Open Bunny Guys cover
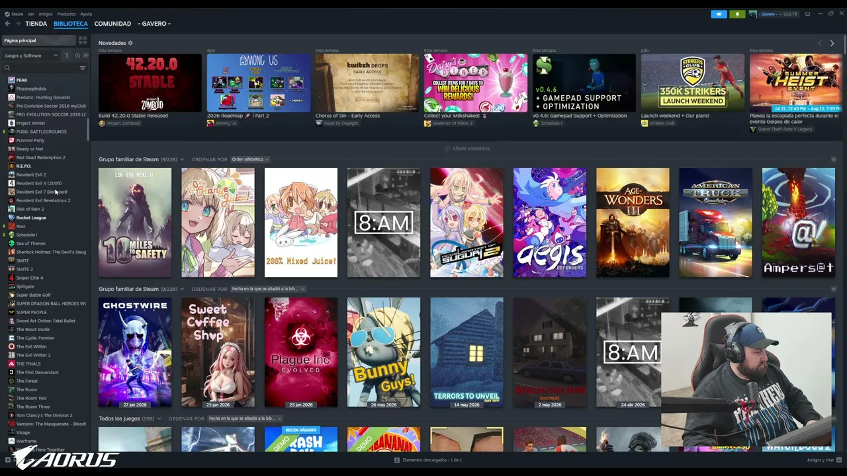Viewport: 847px width, 476px height. pyautogui.click(x=384, y=352)
